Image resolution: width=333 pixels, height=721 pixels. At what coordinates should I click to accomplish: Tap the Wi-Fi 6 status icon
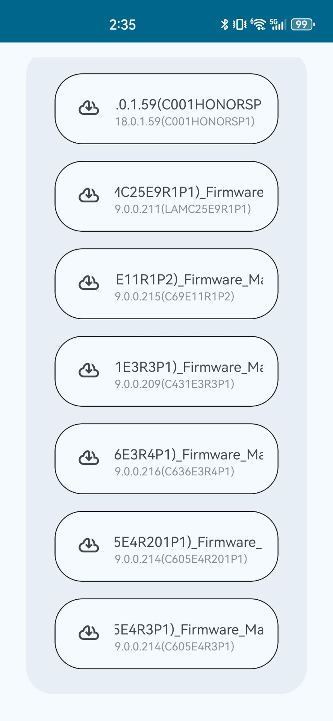258,24
